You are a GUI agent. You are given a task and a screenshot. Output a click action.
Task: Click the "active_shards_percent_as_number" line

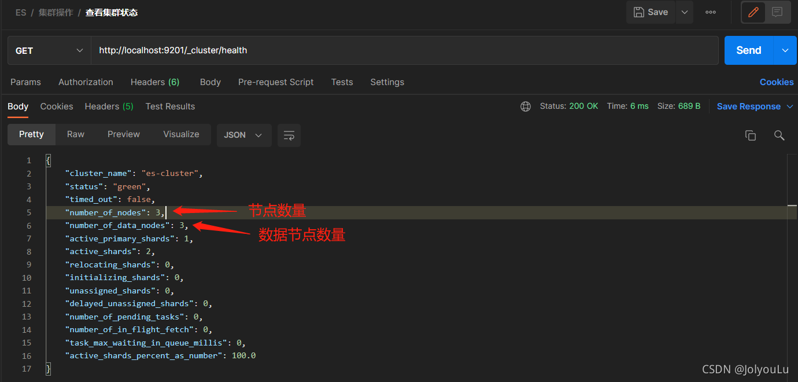pos(160,355)
